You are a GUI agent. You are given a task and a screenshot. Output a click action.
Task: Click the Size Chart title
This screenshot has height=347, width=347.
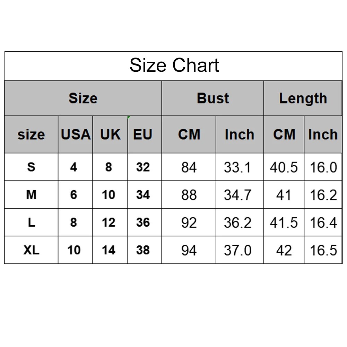[x=174, y=65]
